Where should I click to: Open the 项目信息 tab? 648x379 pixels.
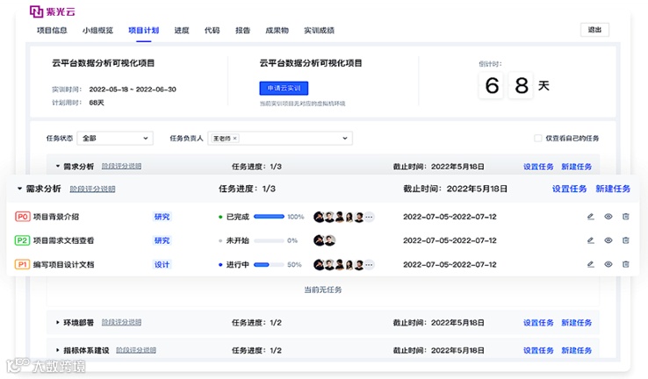pyautogui.click(x=52, y=30)
